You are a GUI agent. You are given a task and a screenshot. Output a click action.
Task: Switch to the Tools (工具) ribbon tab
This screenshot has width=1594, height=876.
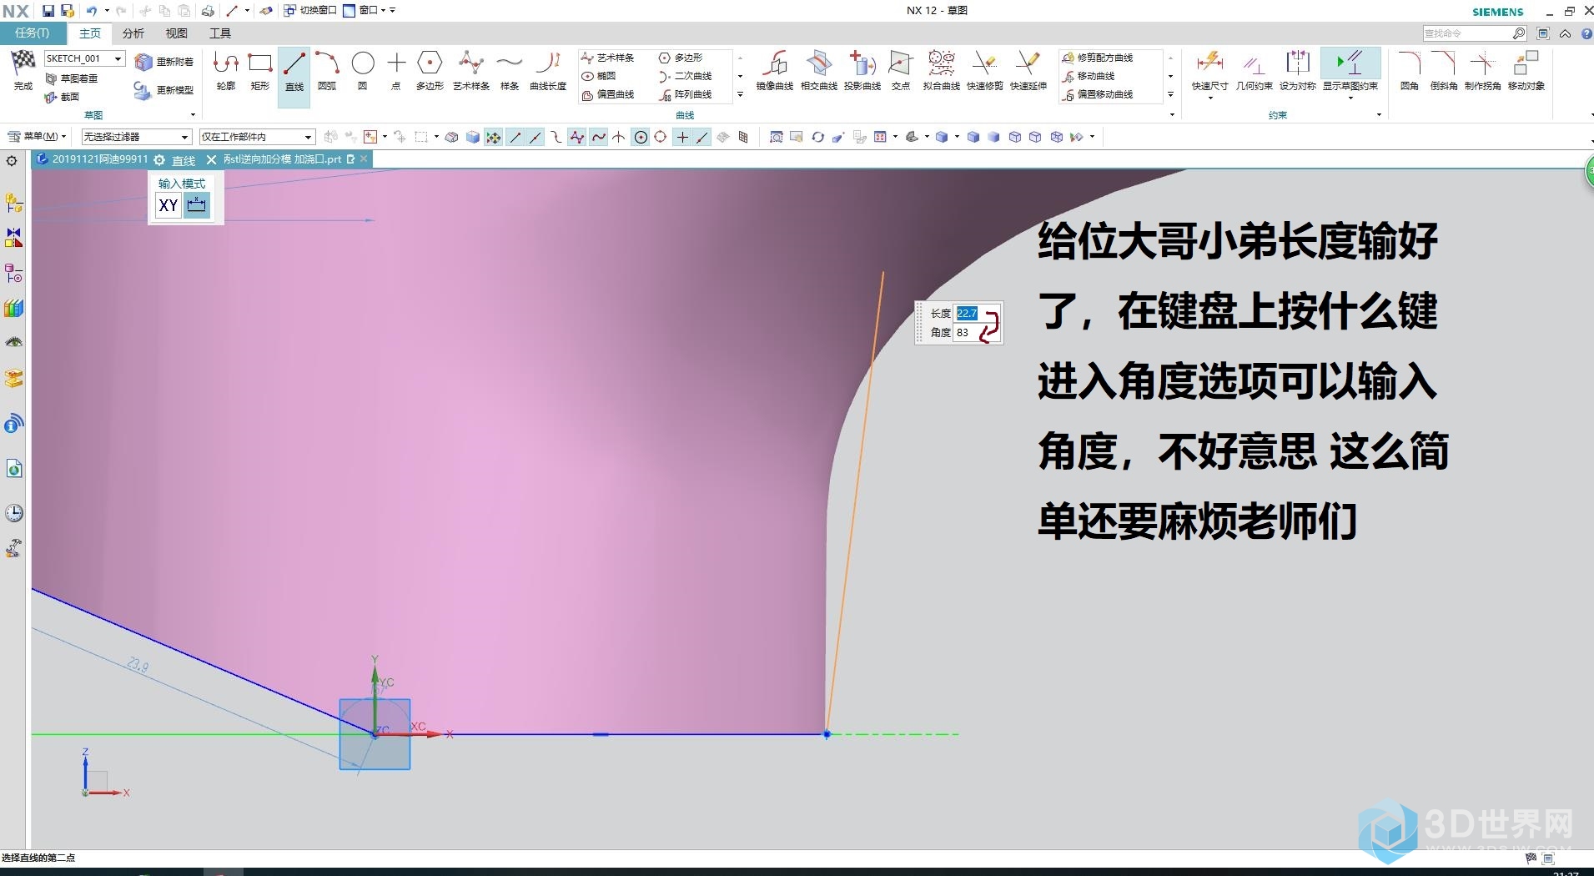[x=220, y=33]
